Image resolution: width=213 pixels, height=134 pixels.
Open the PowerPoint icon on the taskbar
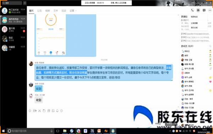(99, 131)
